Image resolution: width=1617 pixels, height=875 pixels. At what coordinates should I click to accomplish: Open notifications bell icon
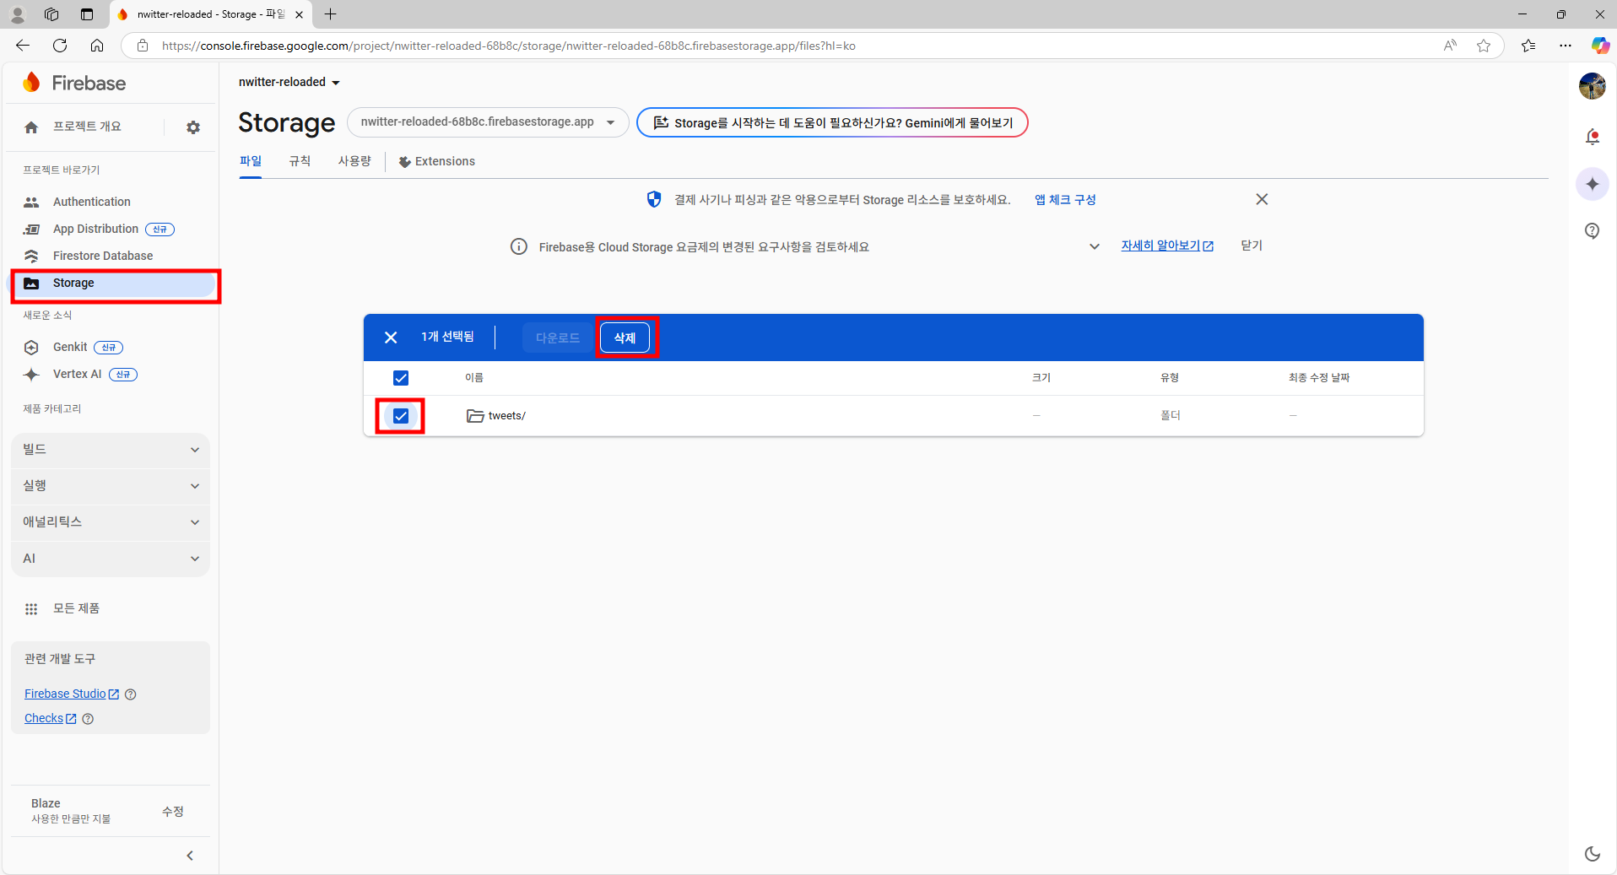pos(1593,137)
